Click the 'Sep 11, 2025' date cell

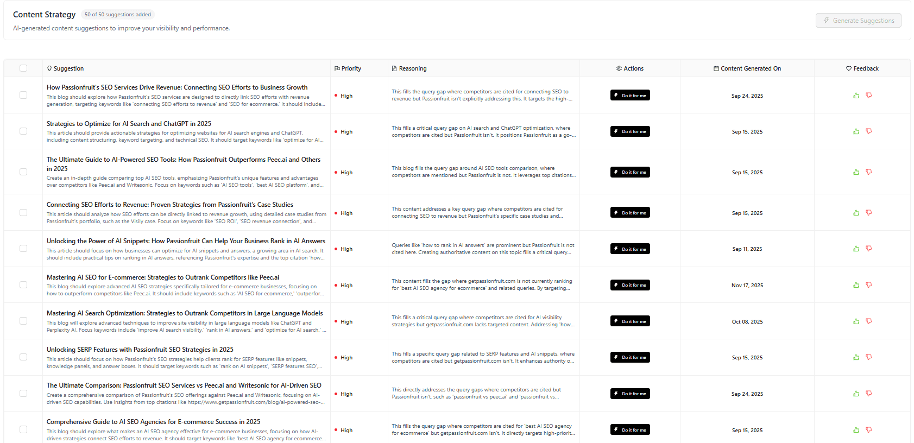coord(747,249)
